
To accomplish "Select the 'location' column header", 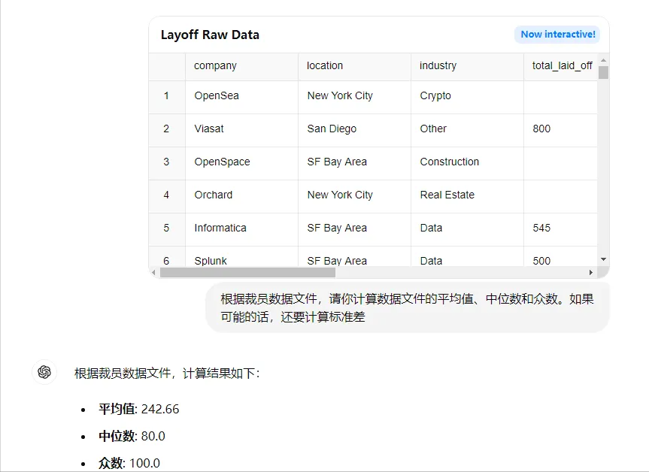I will [354, 66].
